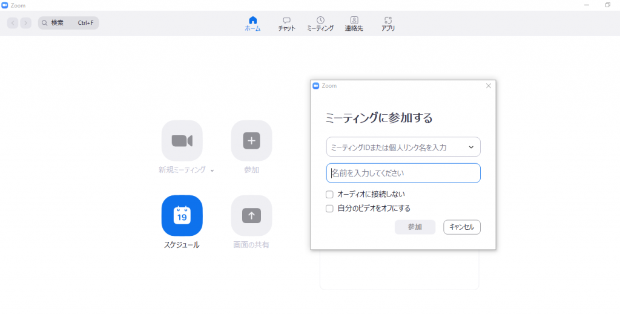
Task: Close the join meeting dialog
Action: pyautogui.click(x=489, y=86)
